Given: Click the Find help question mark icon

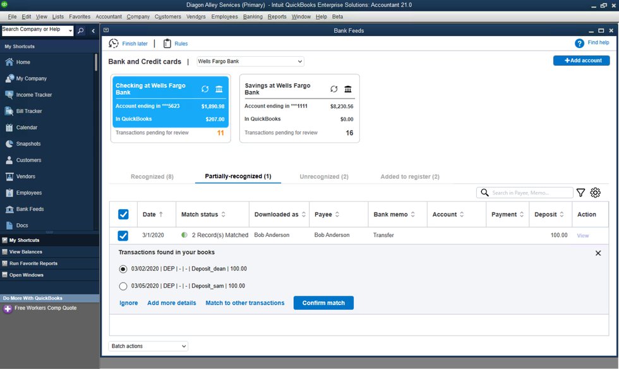Looking at the screenshot, I should click(579, 43).
